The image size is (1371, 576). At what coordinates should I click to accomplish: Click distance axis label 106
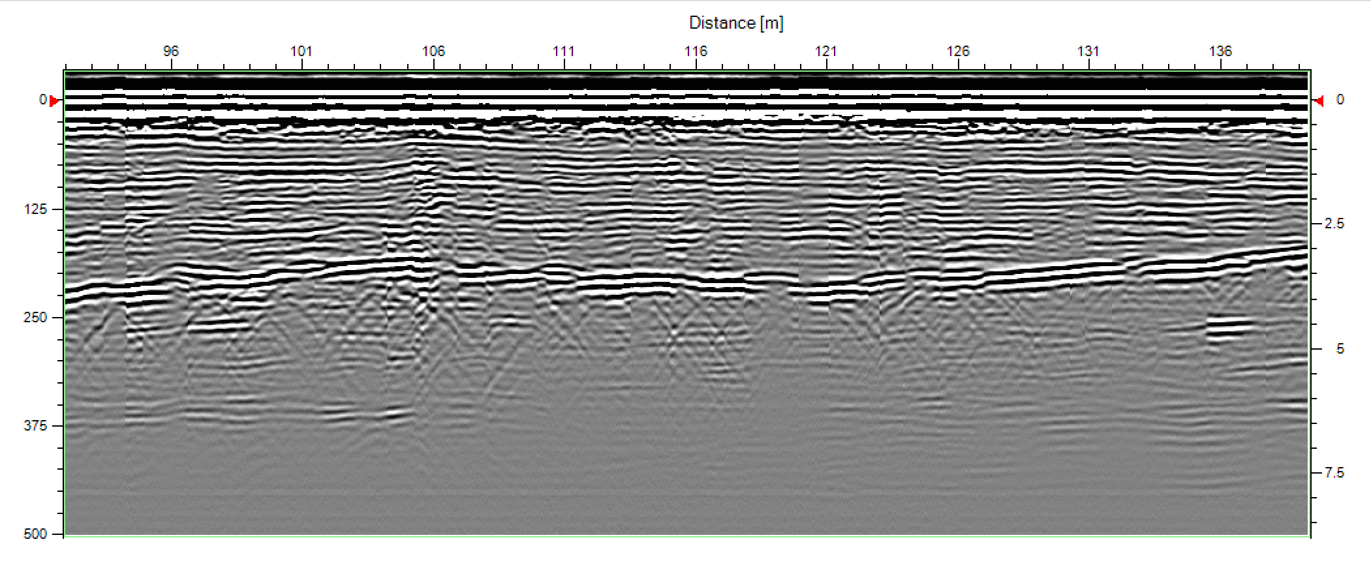coord(433,51)
